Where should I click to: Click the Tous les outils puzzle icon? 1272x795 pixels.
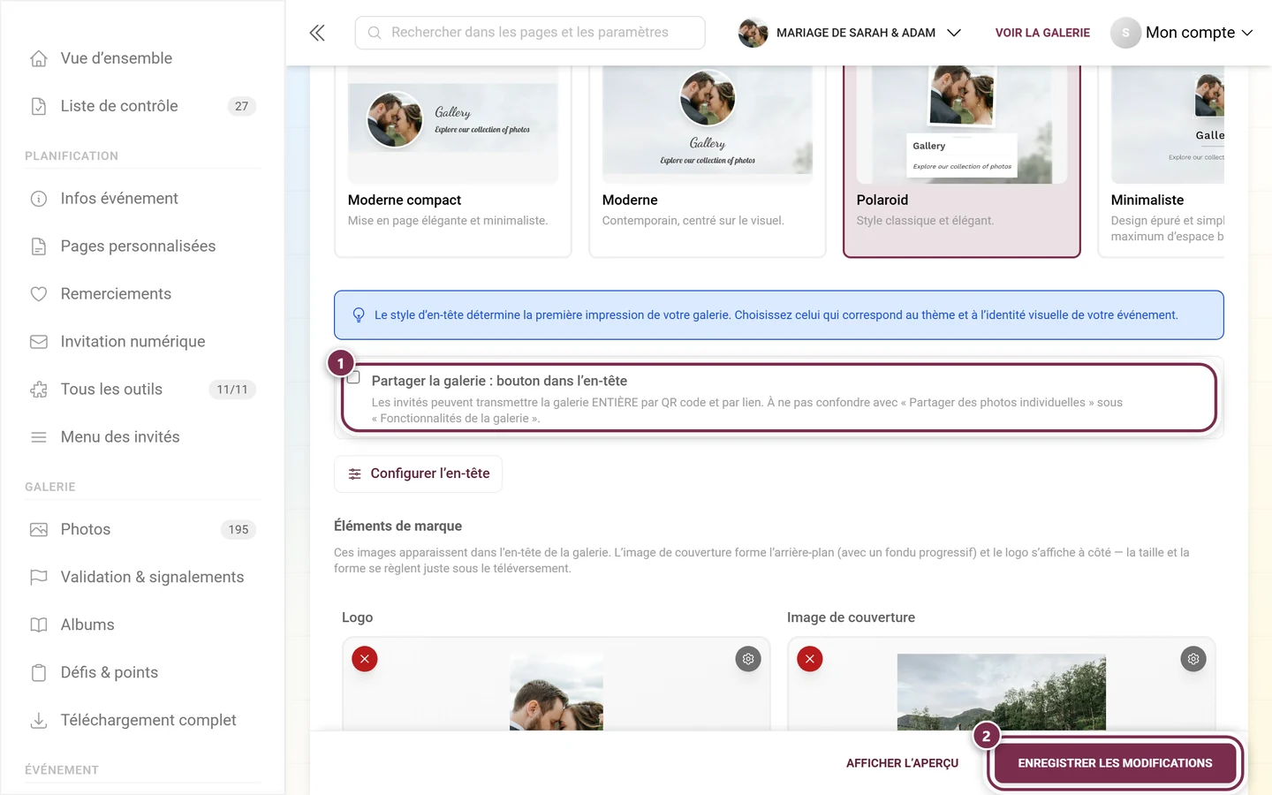click(x=39, y=390)
